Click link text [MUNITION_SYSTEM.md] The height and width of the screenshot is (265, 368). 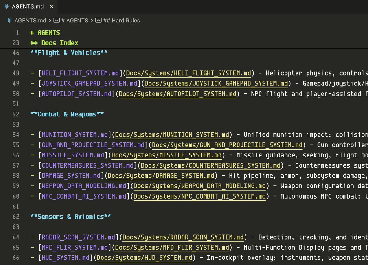pyautogui.click(x=75, y=135)
